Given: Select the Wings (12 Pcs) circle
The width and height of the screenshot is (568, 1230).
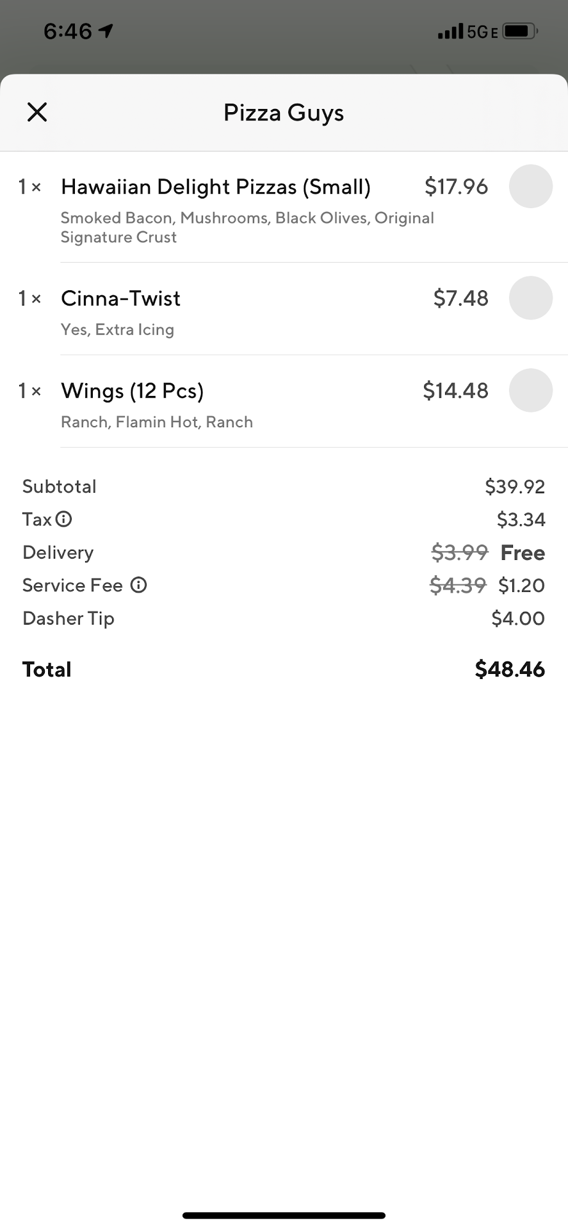Looking at the screenshot, I should click(x=530, y=390).
